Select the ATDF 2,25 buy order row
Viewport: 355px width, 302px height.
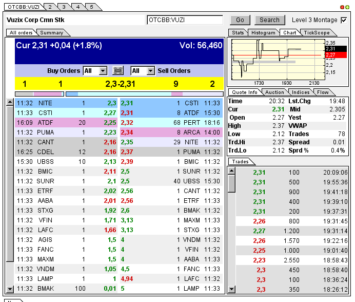click(66, 122)
